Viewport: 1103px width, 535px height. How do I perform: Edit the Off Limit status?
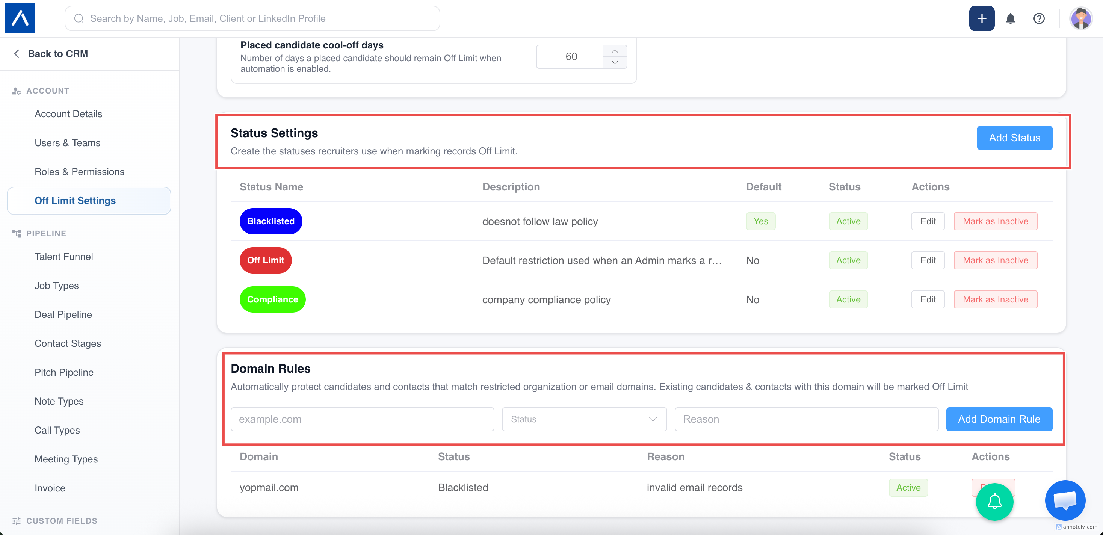[928, 260]
